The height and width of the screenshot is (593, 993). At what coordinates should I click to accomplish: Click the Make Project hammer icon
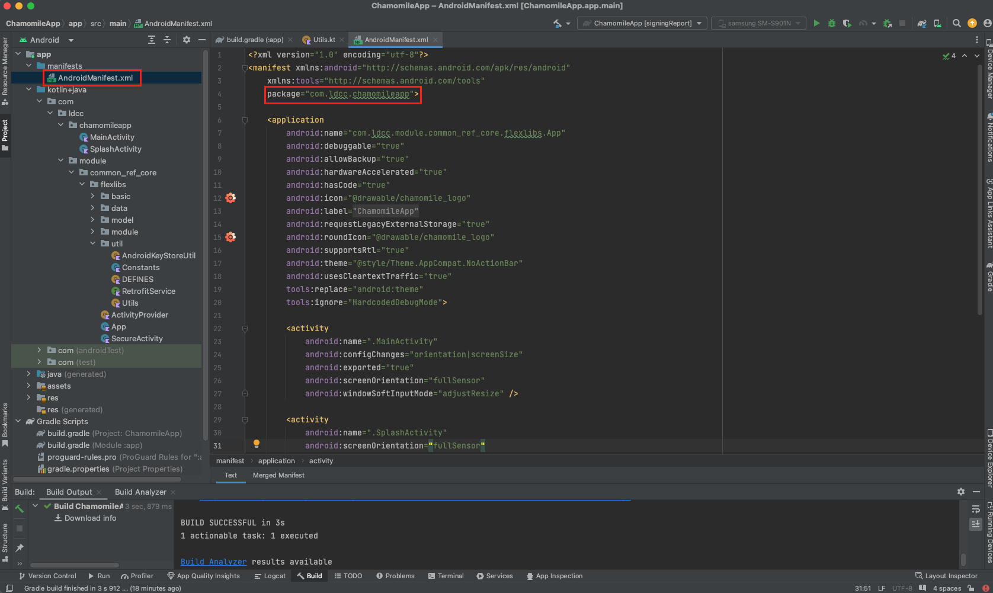pos(558,23)
